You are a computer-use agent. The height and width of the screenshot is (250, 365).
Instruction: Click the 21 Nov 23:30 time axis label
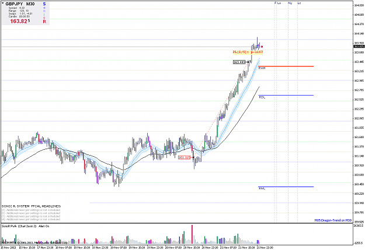265,248
